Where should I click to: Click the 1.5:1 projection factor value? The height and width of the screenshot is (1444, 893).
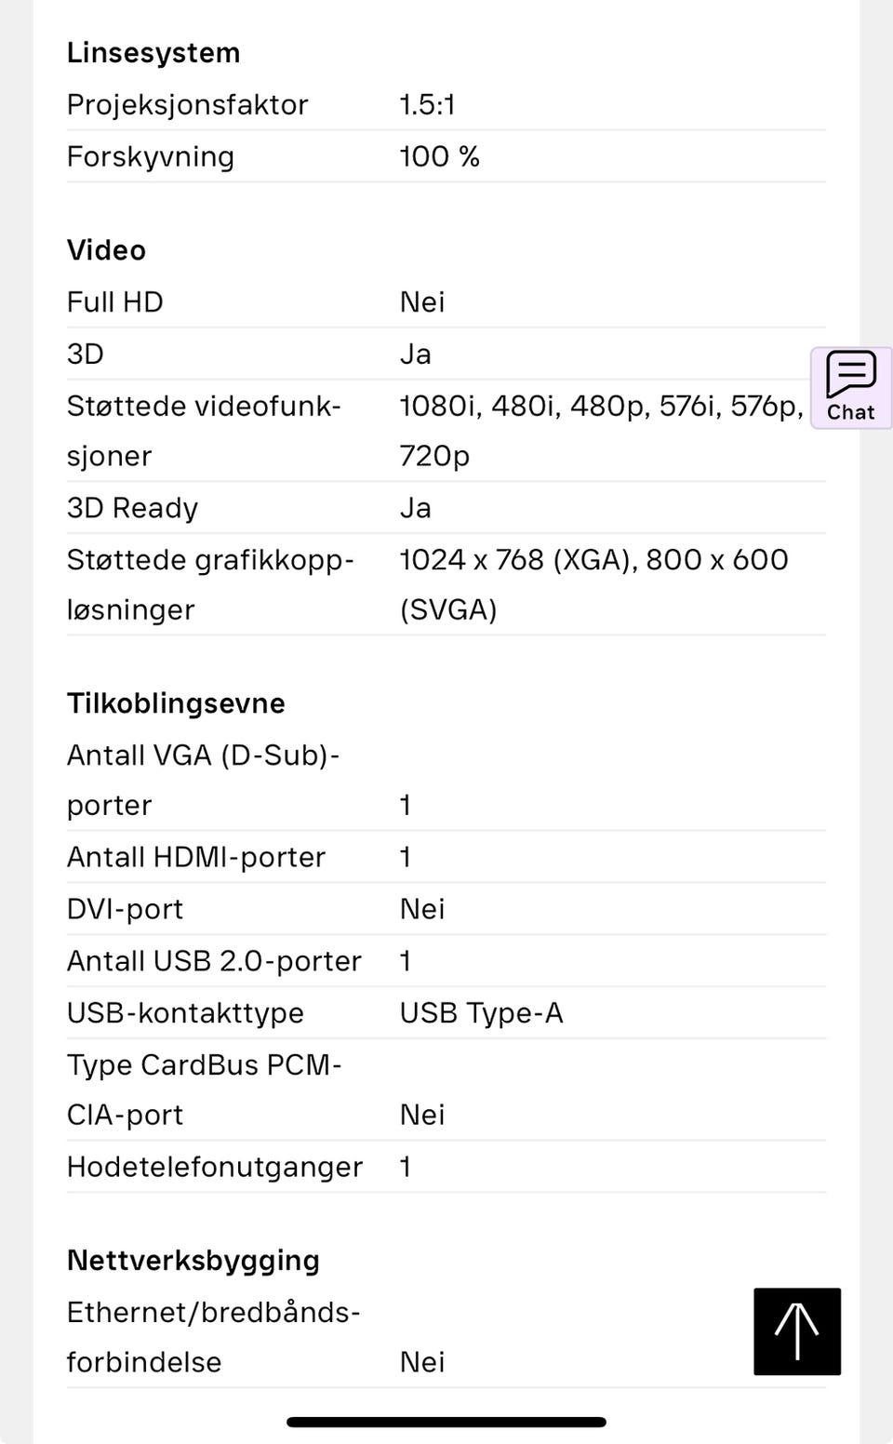pos(427,105)
